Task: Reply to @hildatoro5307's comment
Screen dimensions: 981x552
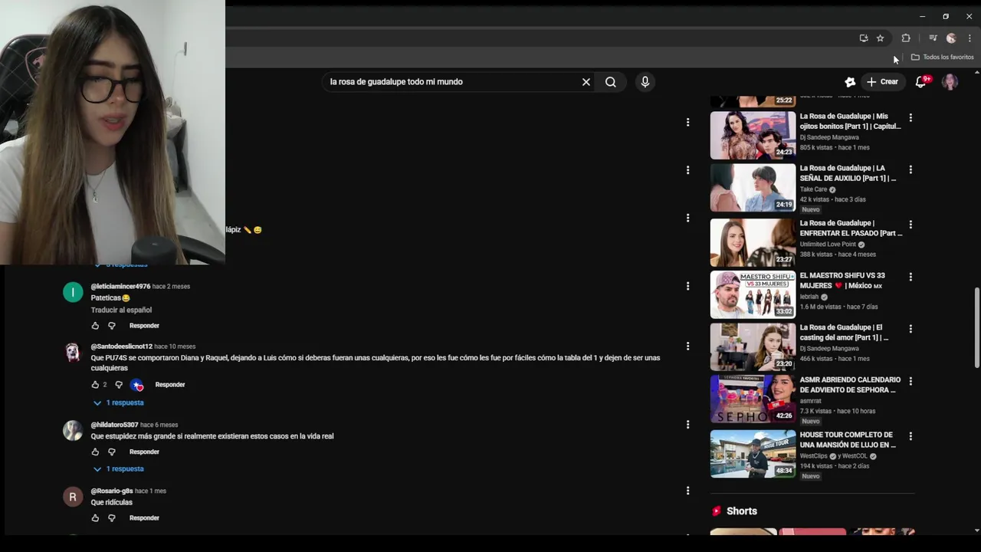Action: (x=144, y=452)
